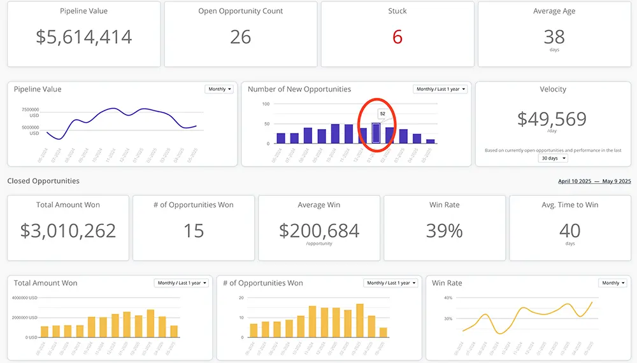637x363 pixels.
Task: Expand the Win Rate chart Monthly dropdown
Action: coord(613,283)
